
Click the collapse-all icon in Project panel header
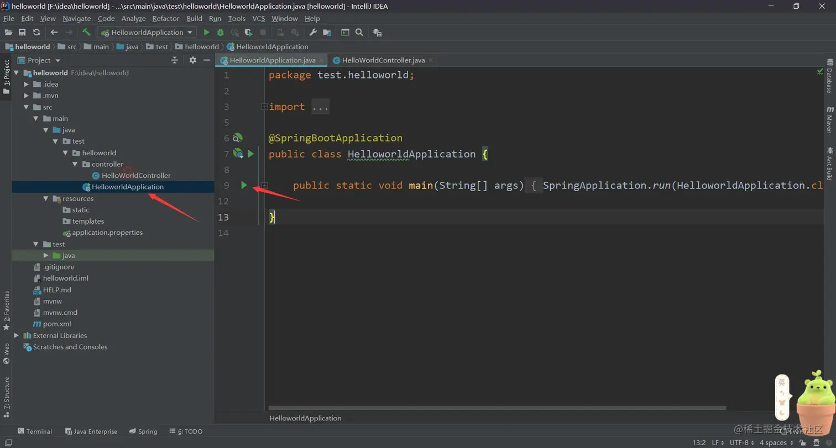pos(175,60)
